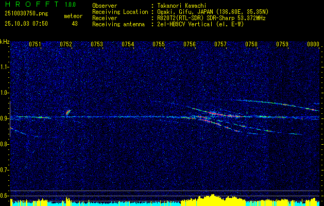324x206 pixels.
Task: Click the long upper sloping trace near 0759
Action: click(278, 105)
